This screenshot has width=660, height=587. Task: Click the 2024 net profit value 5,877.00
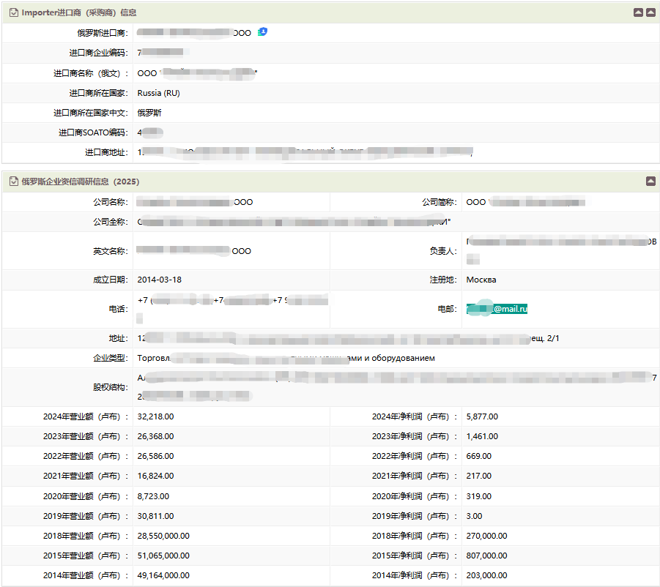click(482, 416)
